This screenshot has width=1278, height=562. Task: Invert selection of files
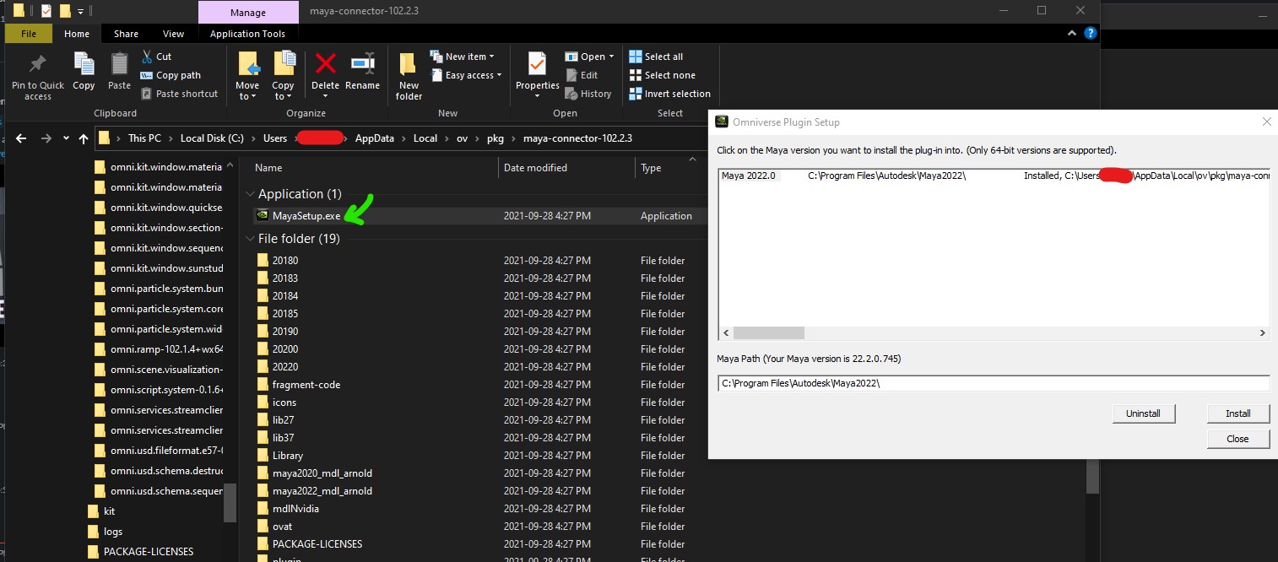pyautogui.click(x=670, y=94)
